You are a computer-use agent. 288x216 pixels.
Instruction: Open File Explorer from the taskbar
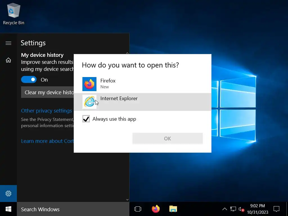[x=173, y=209]
